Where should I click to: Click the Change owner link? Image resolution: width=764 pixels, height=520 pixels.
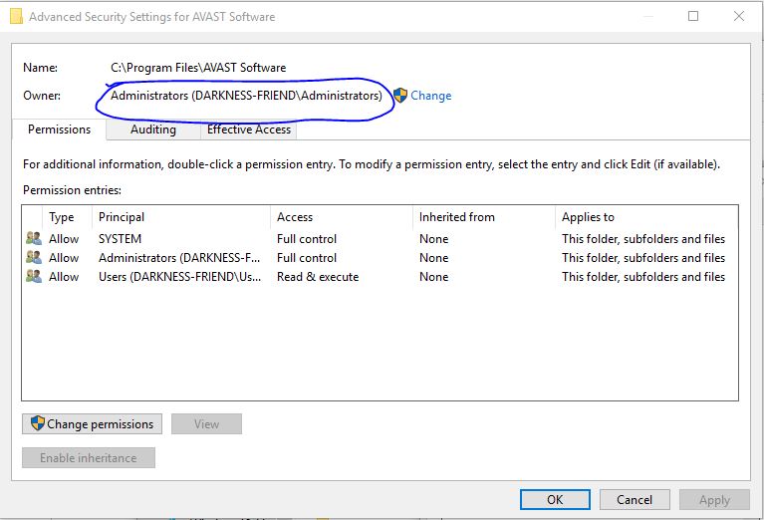[430, 96]
